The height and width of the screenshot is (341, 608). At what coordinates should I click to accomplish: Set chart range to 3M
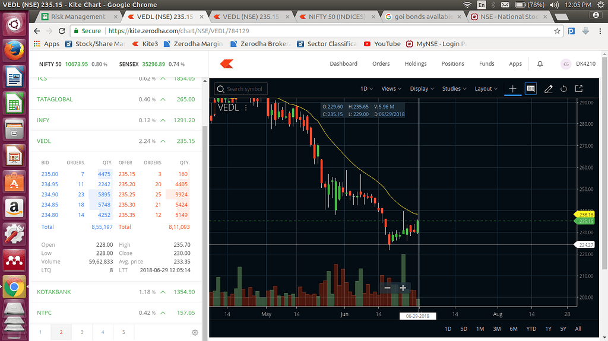[x=497, y=329]
